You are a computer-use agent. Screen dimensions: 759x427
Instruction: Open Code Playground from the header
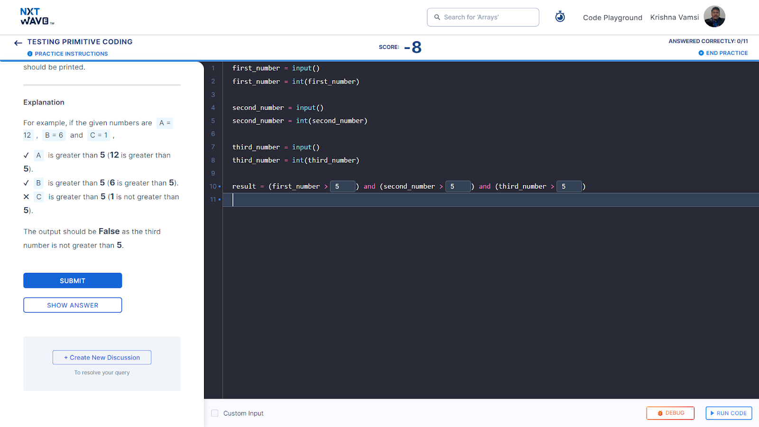[x=612, y=18]
